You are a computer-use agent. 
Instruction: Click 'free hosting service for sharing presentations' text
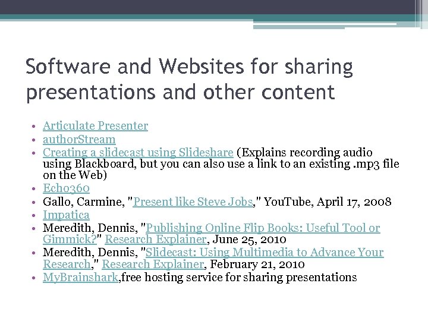(239, 278)
